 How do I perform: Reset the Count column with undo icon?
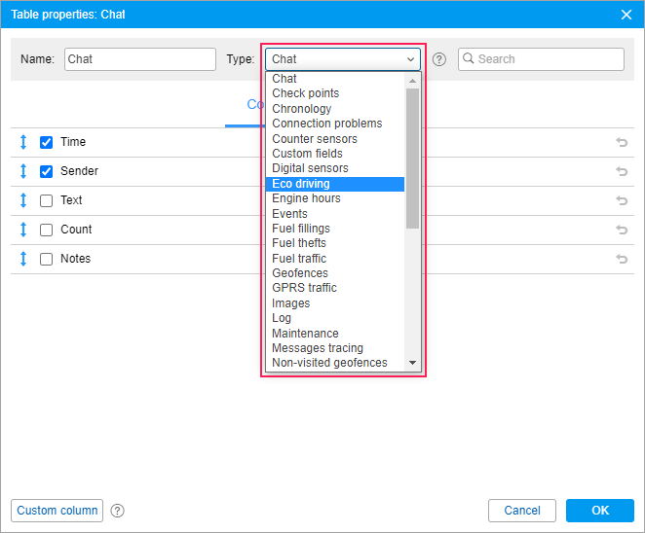click(x=622, y=230)
